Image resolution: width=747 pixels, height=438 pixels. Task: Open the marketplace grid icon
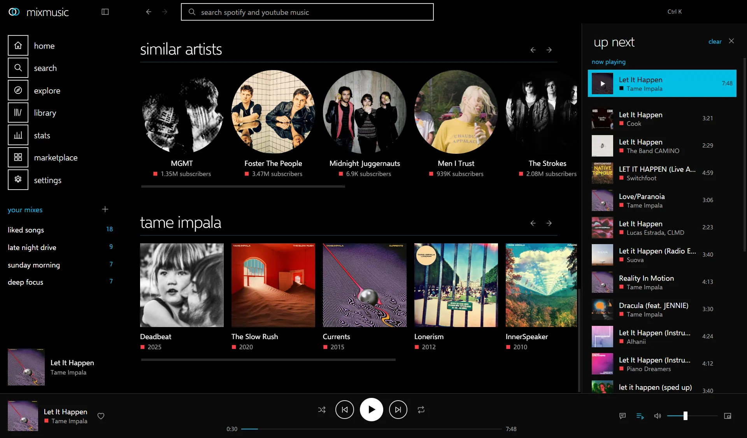[18, 157]
